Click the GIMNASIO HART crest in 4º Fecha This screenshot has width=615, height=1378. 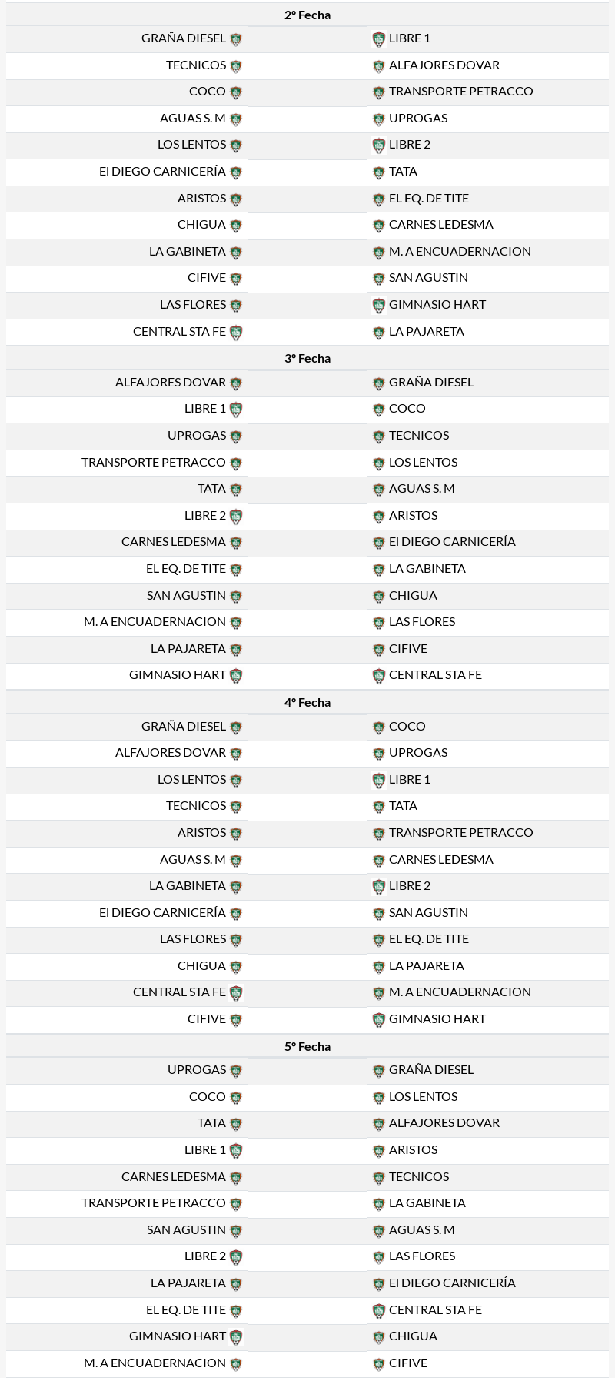point(378,1020)
